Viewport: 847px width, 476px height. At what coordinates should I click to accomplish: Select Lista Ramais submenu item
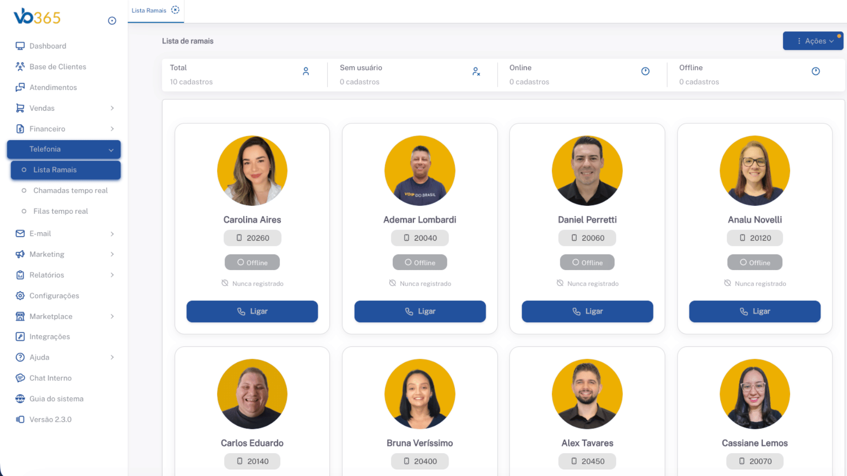[x=66, y=170]
